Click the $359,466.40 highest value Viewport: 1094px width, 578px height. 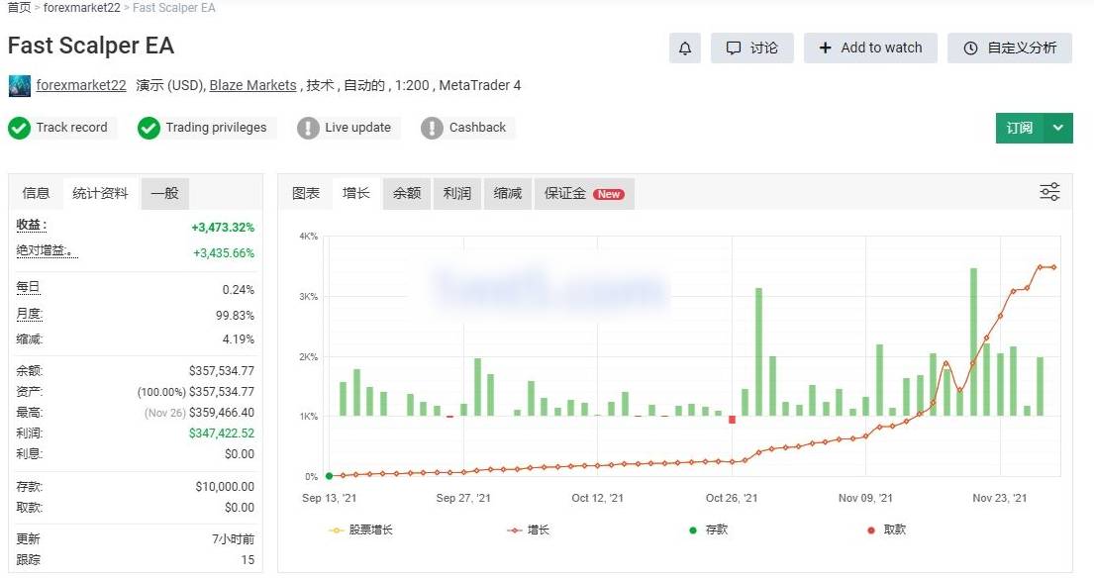click(x=221, y=413)
